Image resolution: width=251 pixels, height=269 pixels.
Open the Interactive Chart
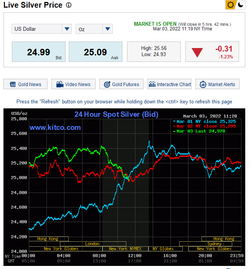[170, 84]
